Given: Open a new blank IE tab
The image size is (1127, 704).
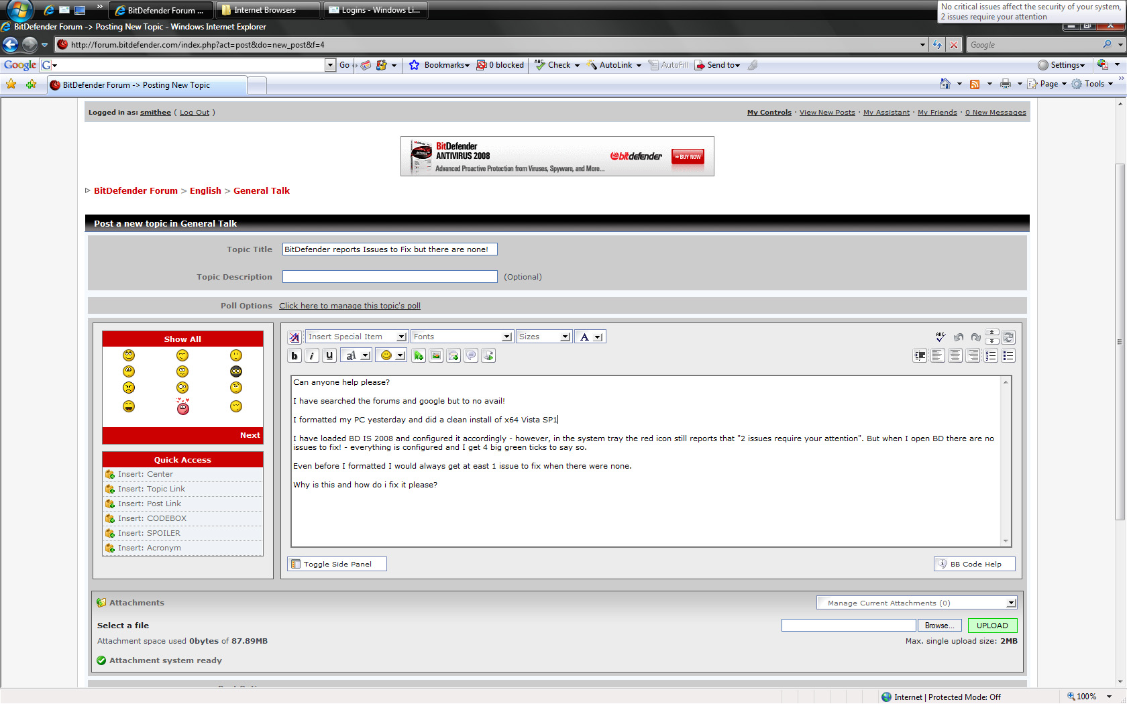Looking at the screenshot, I should tap(257, 85).
